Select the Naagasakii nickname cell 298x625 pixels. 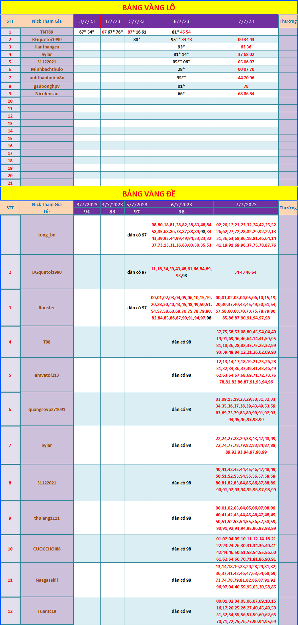(x=47, y=580)
